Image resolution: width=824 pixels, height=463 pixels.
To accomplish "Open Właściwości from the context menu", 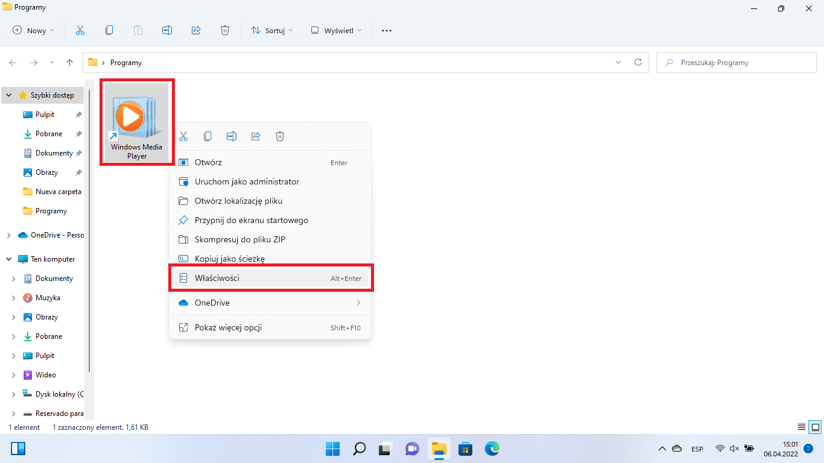I will (x=270, y=278).
